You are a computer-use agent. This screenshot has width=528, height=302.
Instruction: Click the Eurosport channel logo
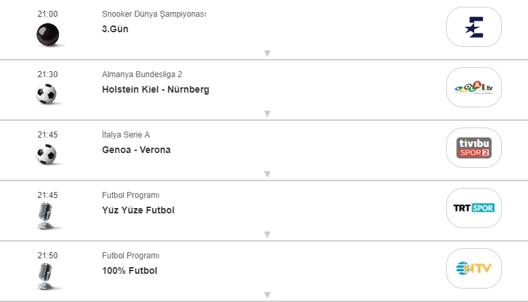point(474,27)
